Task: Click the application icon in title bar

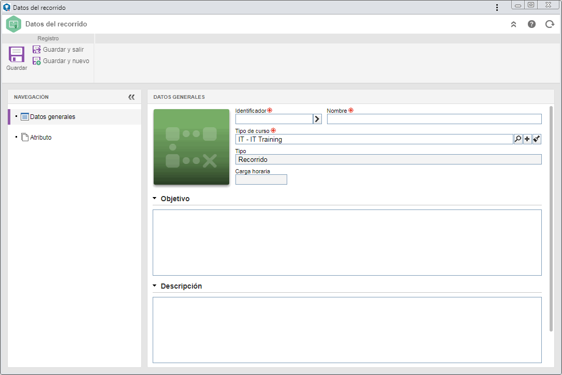Action: (6, 7)
